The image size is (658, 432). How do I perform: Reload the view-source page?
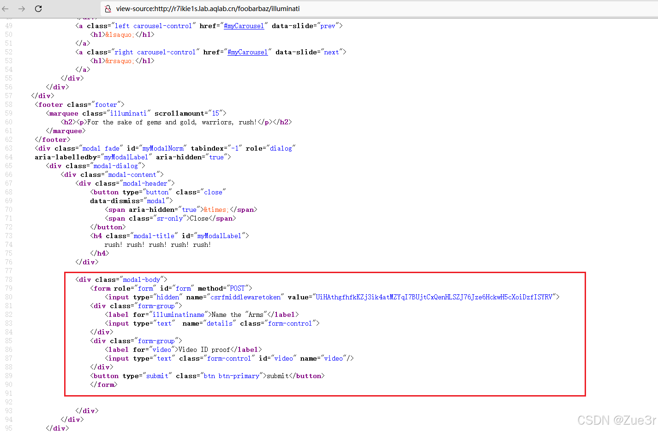coord(38,9)
